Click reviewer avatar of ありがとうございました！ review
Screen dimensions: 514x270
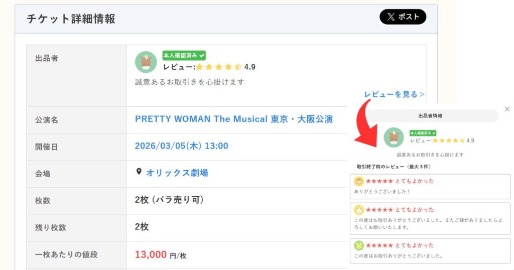coord(359,181)
